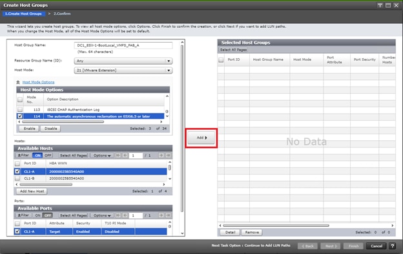Turn Available Hosts filter ON
The width and height of the screenshot is (403, 254).
click(x=37, y=155)
